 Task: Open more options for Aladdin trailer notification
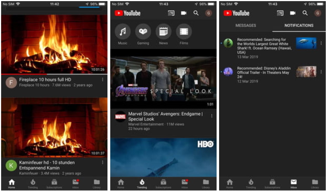[x=321, y=72]
